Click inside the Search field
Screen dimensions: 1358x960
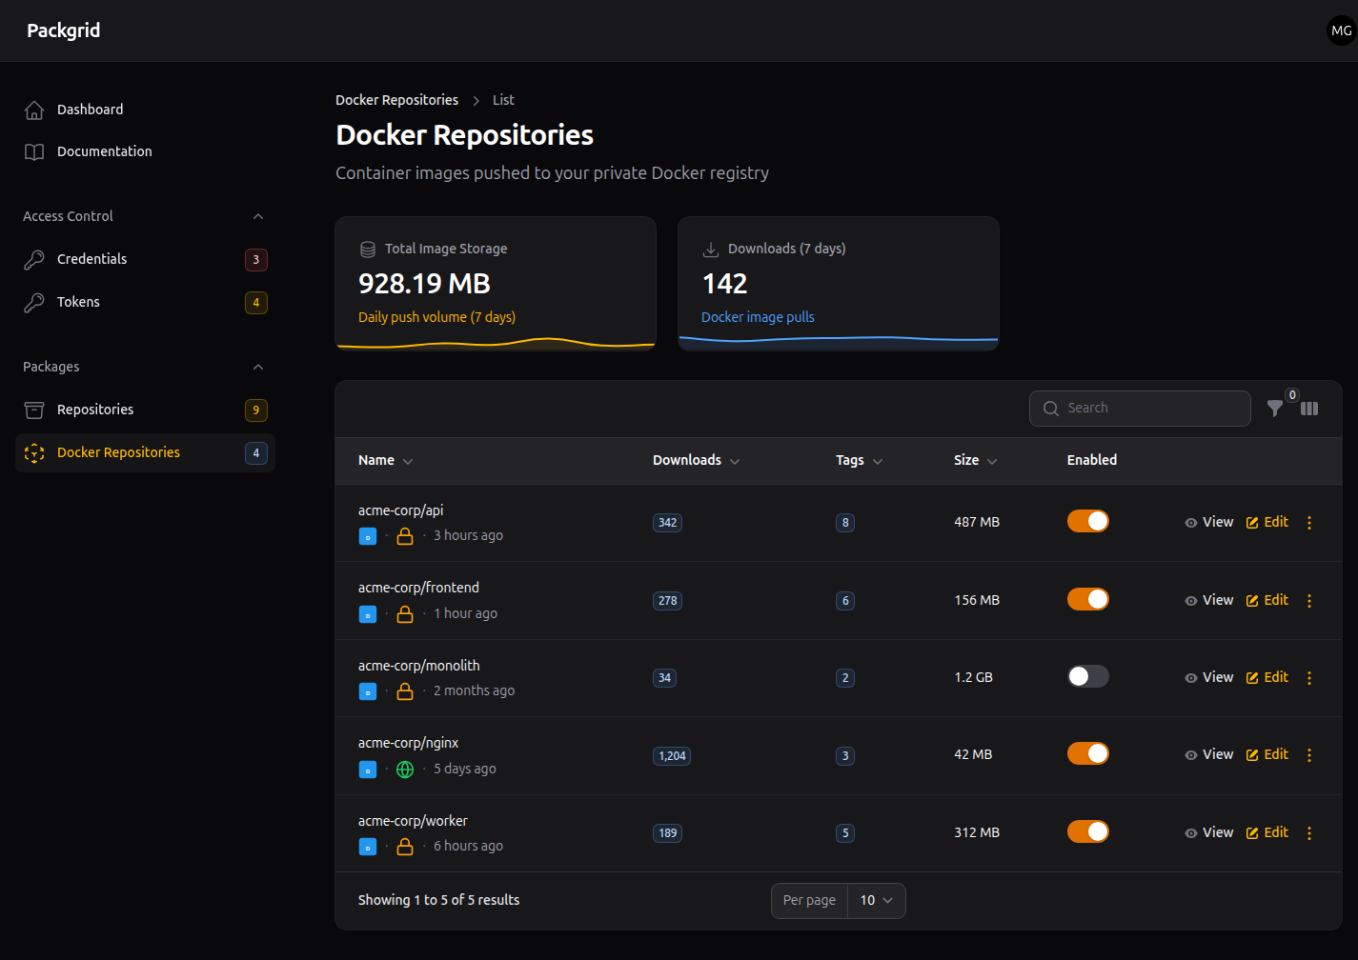[1140, 408]
